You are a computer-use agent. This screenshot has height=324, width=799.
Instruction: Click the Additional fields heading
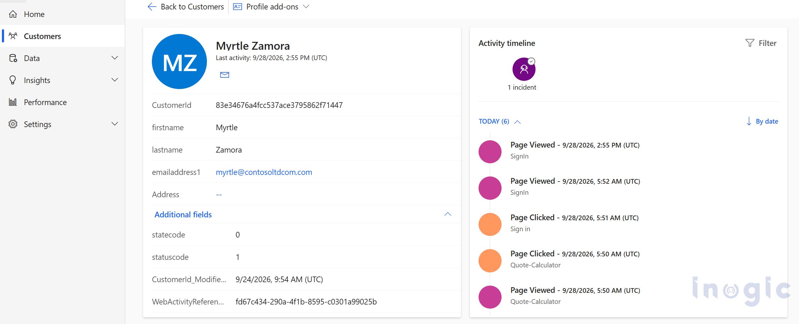point(183,215)
